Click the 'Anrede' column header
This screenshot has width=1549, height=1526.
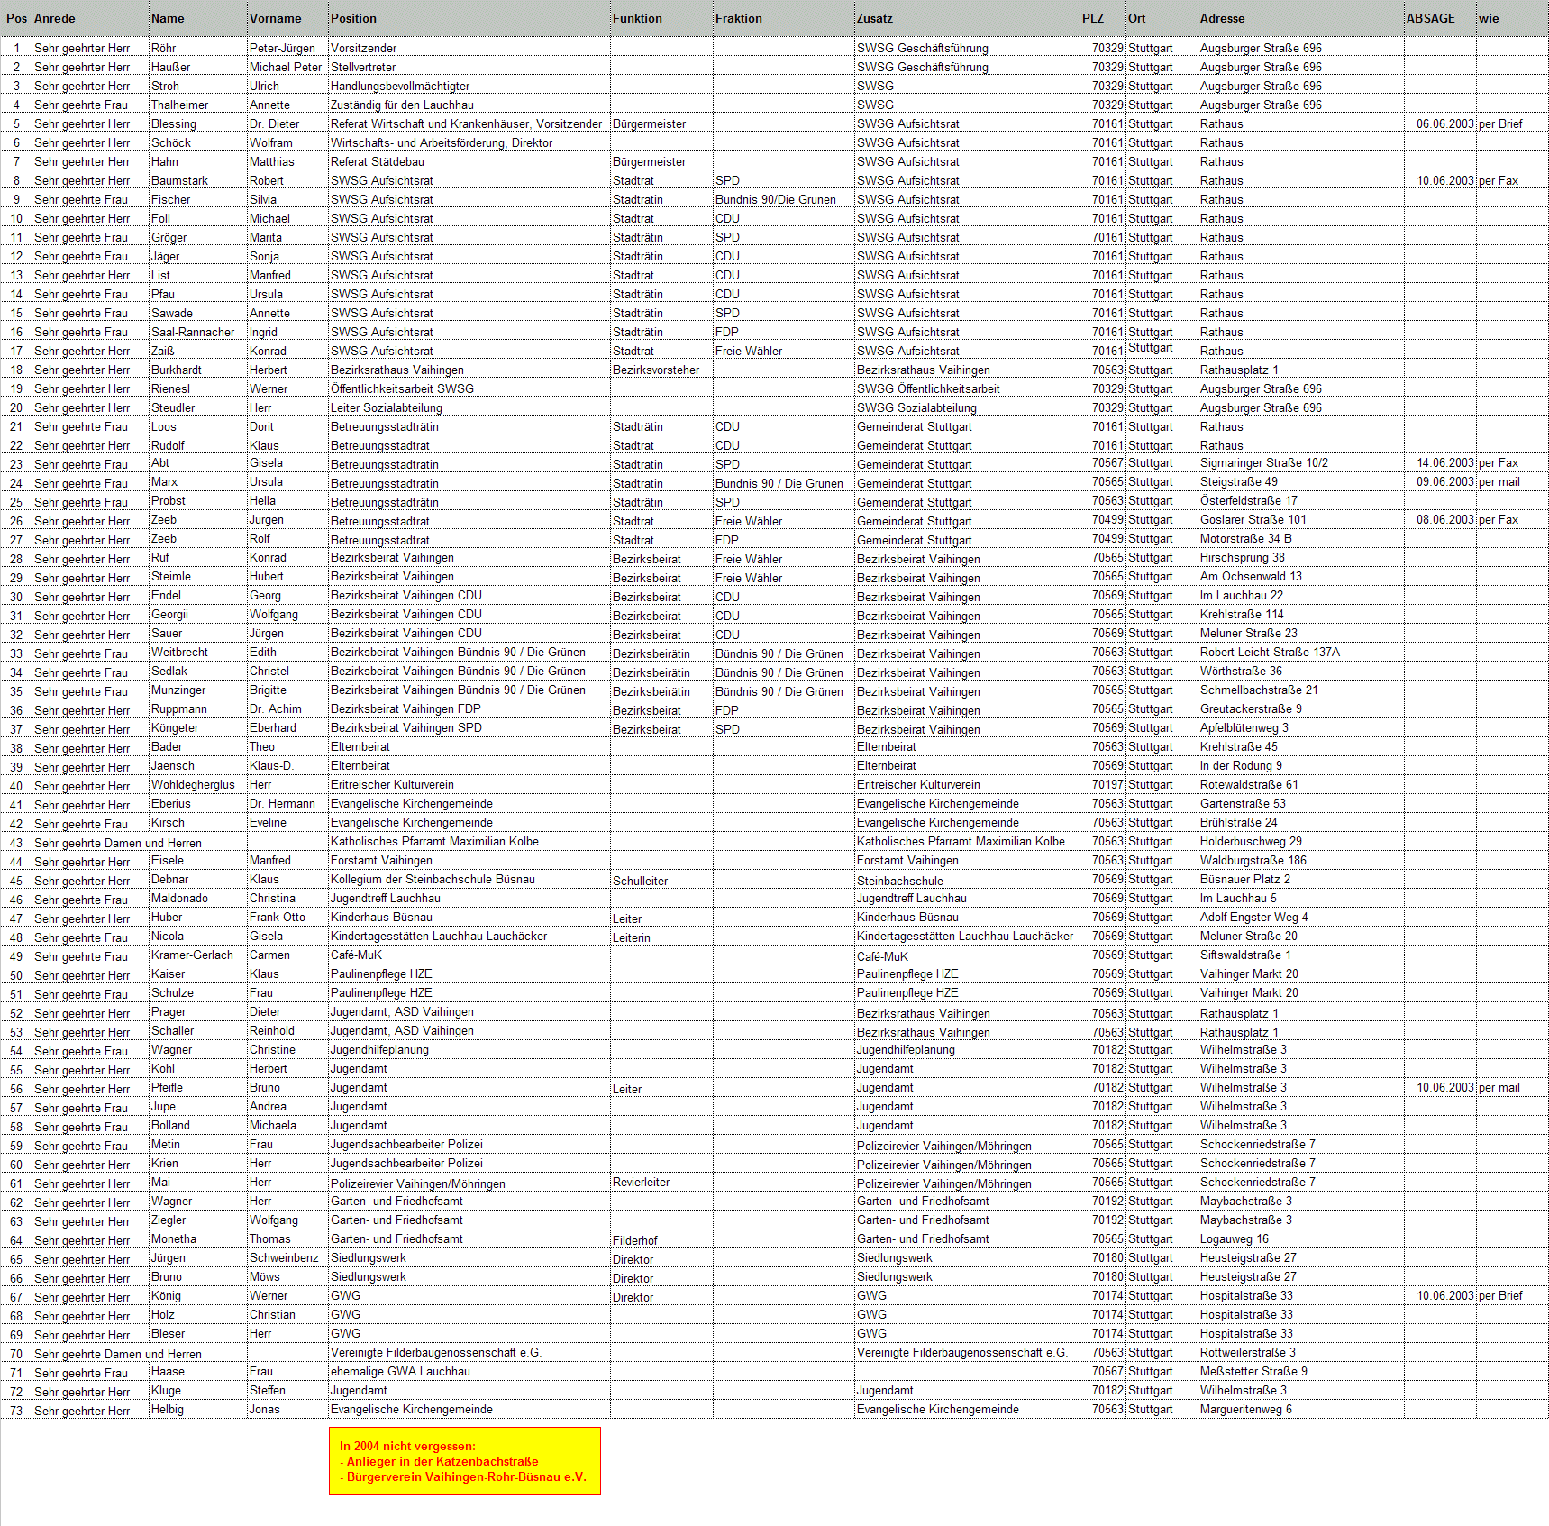[55, 18]
